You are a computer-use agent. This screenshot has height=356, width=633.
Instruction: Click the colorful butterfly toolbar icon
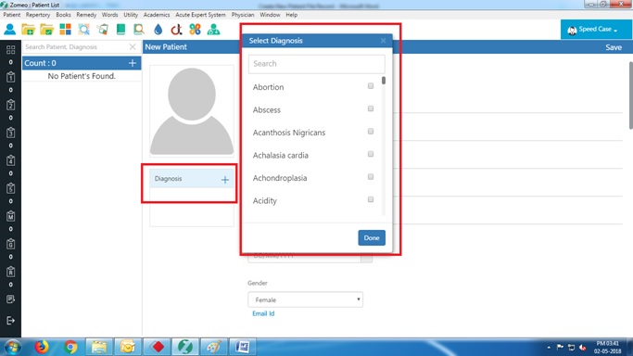(x=195, y=30)
